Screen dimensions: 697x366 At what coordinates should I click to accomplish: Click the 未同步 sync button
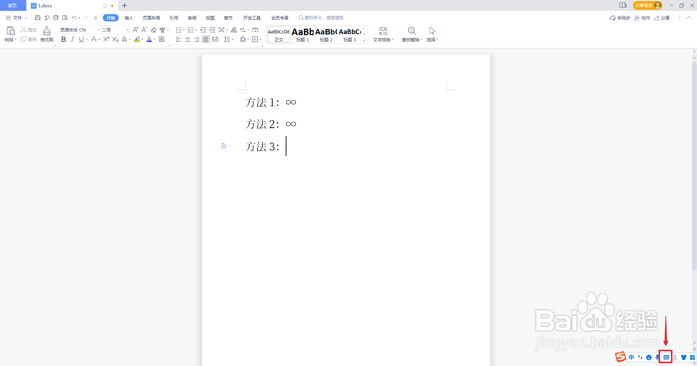pyautogui.click(x=620, y=18)
